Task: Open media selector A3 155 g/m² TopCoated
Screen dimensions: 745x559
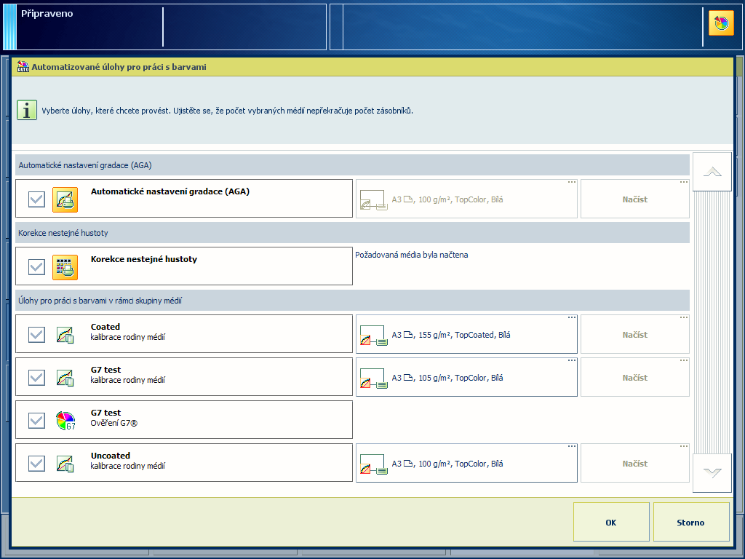Action: 466,334
